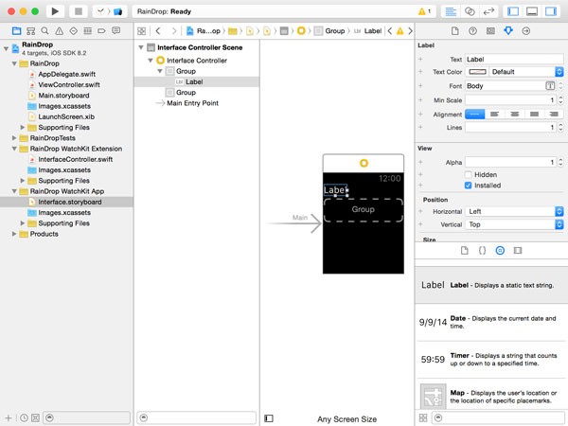Viewport: 568px width, 426px height.
Task: Toggle the document outline button
Action: click(x=269, y=418)
